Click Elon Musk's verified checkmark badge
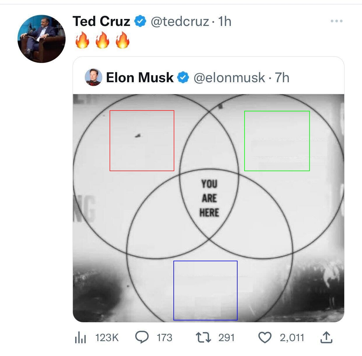 tap(183, 78)
